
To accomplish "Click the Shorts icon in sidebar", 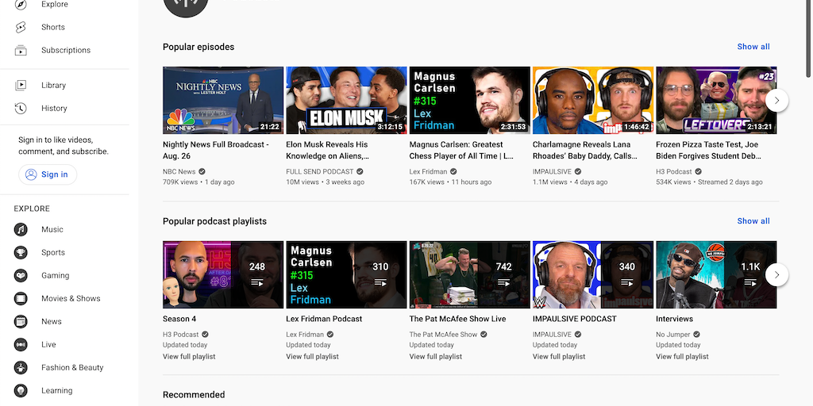I will click(21, 27).
